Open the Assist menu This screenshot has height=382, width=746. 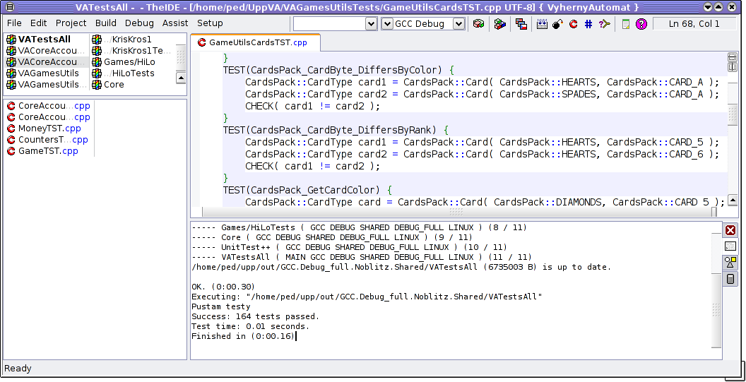(175, 23)
